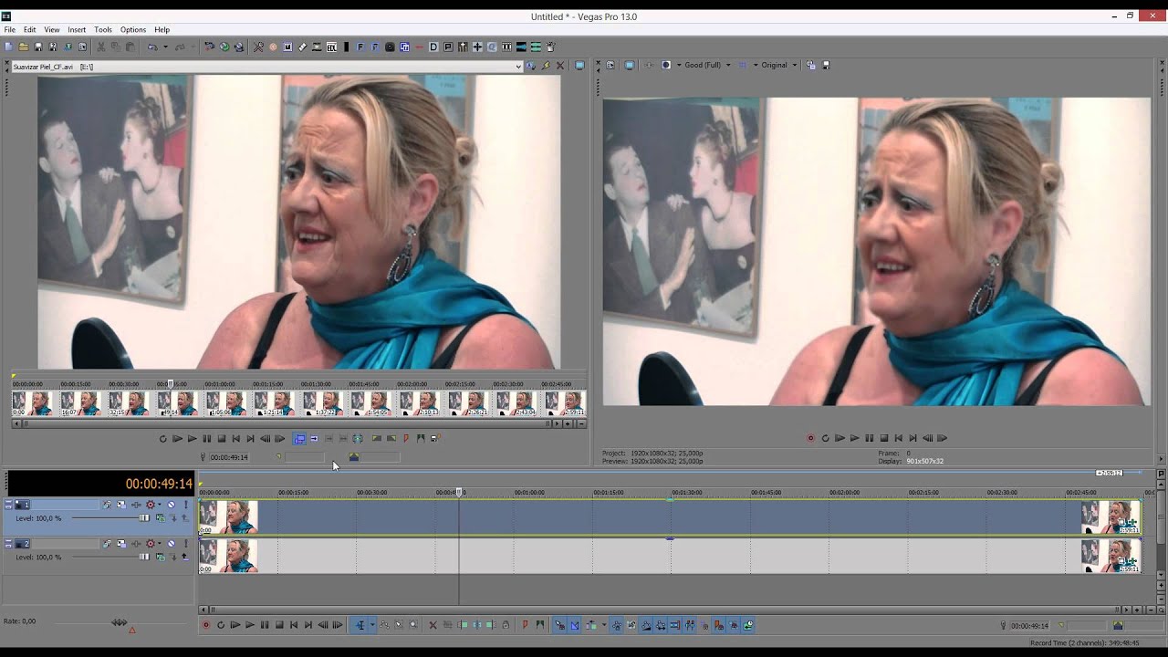This screenshot has height=657, width=1168.
Task: Mute track 2 with the no-entry icon
Action: click(x=171, y=544)
